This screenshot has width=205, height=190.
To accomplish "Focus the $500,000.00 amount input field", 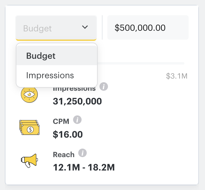I will coord(148,28).
